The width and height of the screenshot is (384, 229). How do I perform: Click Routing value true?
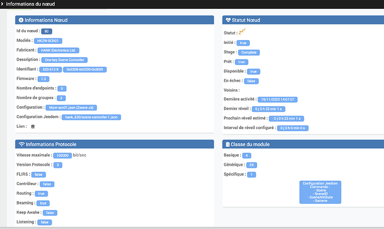[41, 194]
